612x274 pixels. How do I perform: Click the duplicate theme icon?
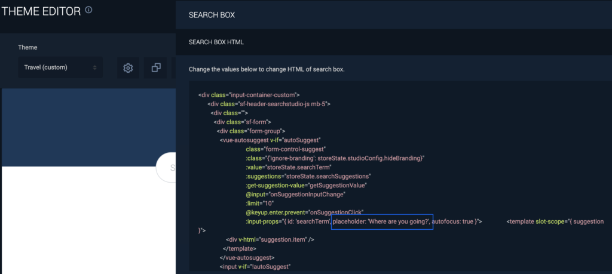click(156, 68)
